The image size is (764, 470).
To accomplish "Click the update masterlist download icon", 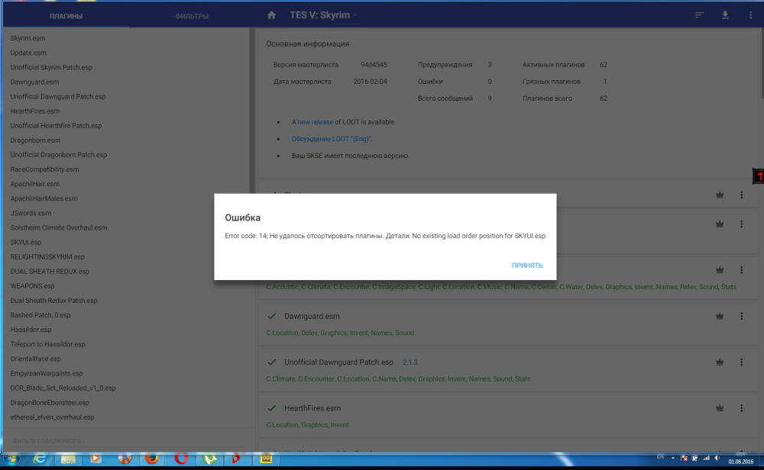I will [x=725, y=15].
